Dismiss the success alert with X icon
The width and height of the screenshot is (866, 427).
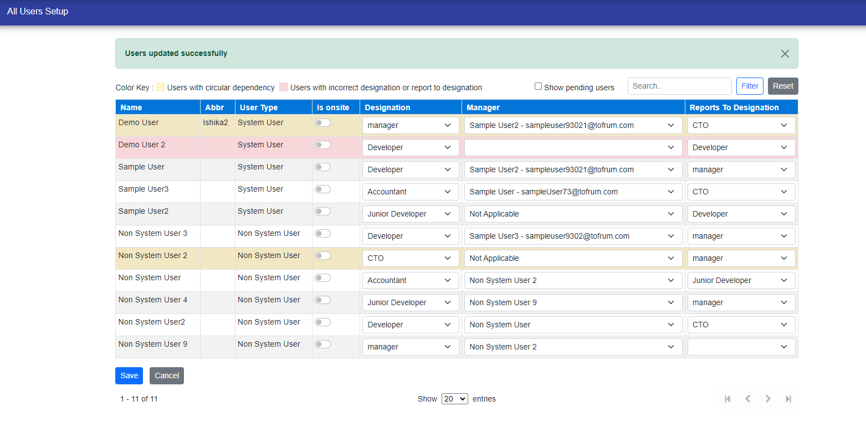point(785,54)
